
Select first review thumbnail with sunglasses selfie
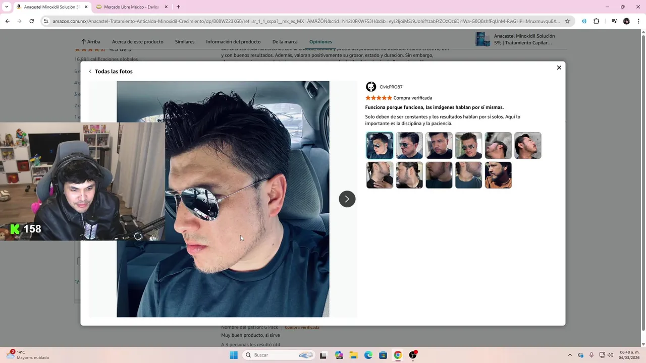point(380,146)
